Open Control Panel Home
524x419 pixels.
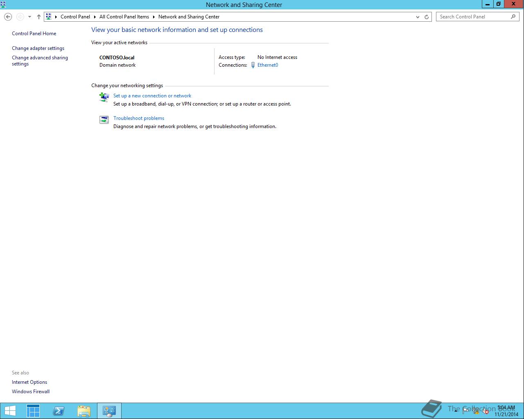(34, 34)
